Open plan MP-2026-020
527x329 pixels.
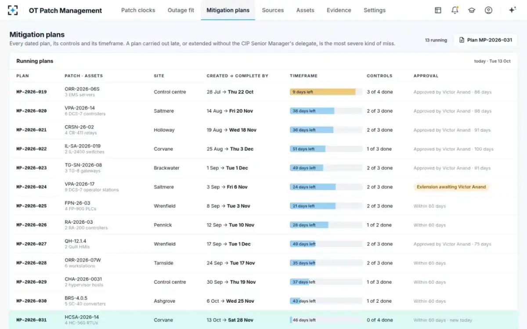click(31, 111)
